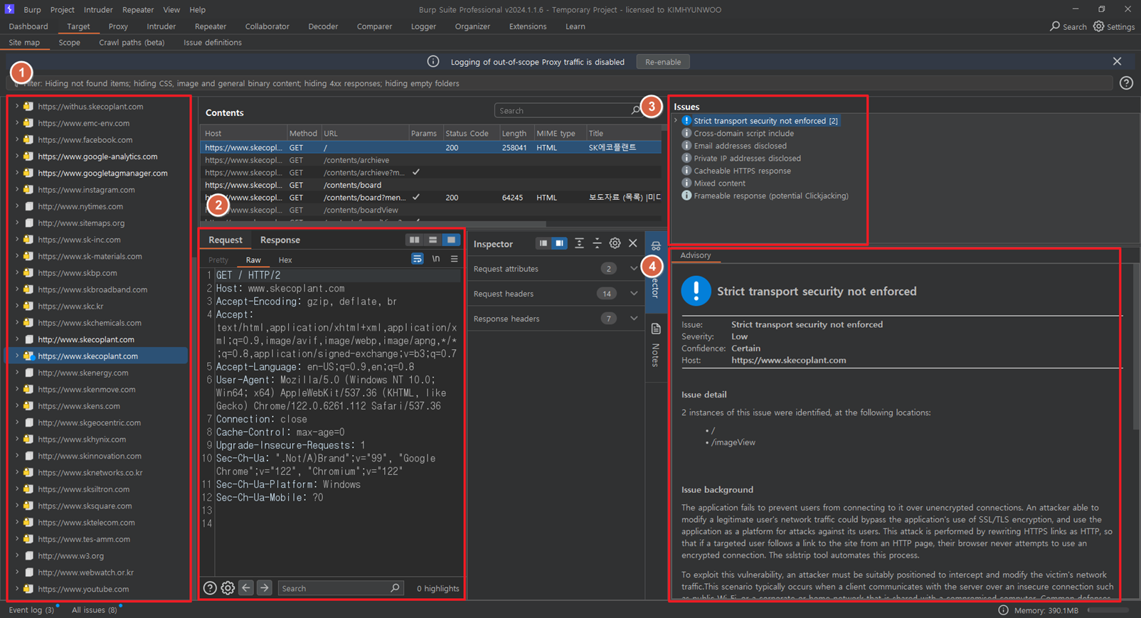Click the Burp Suite logo icon

9,9
